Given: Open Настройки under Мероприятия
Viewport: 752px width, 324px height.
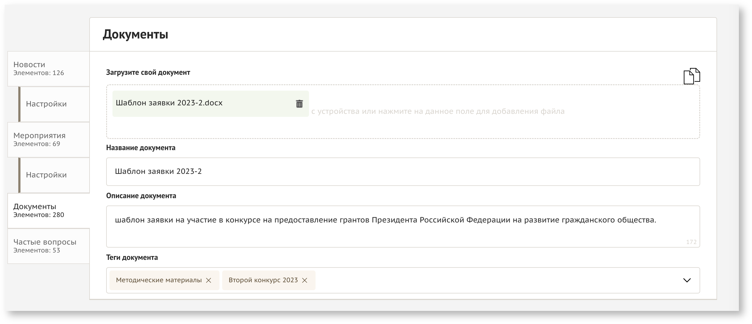Looking at the screenshot, I should coord(47,175).
